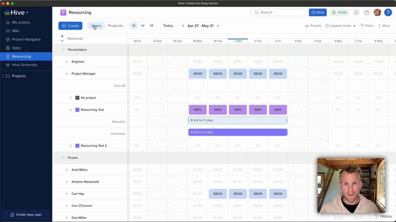Click Invite new user button
This screenshot has height=222, width=396.
click(x=26, y=215)
